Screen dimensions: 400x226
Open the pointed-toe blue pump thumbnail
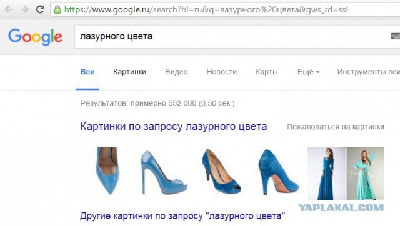[107, 170]
